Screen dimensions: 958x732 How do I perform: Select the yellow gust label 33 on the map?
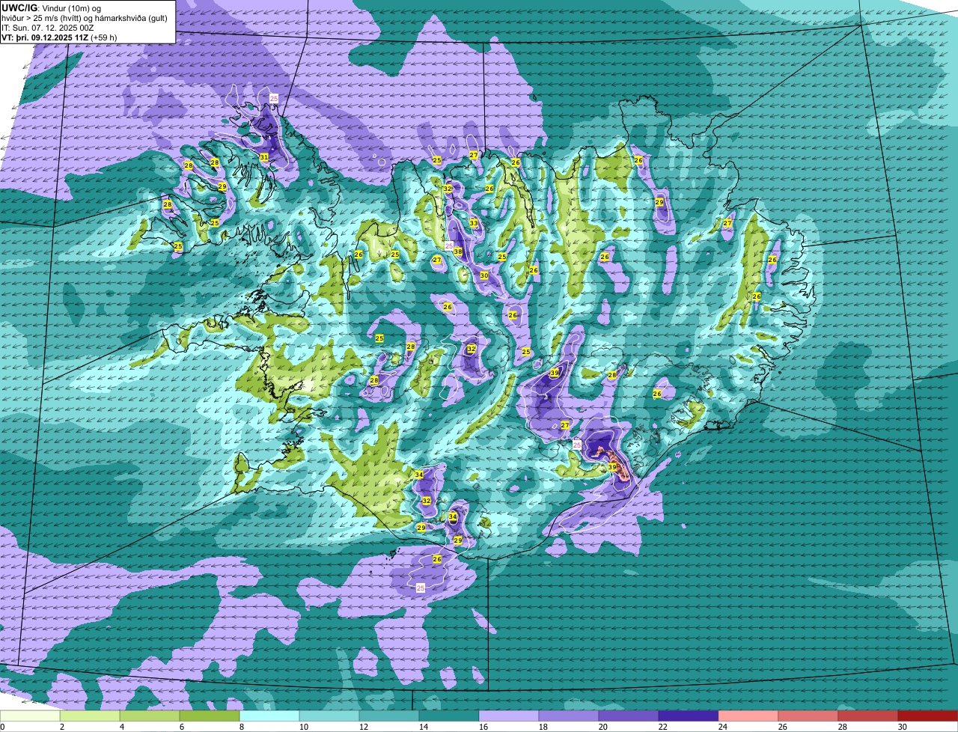pos(473,223)
